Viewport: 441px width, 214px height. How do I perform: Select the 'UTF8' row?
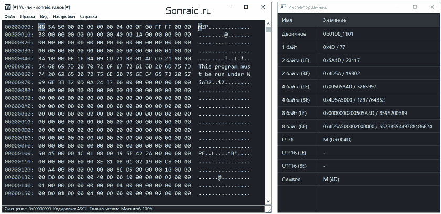click(x=359, y=139)
